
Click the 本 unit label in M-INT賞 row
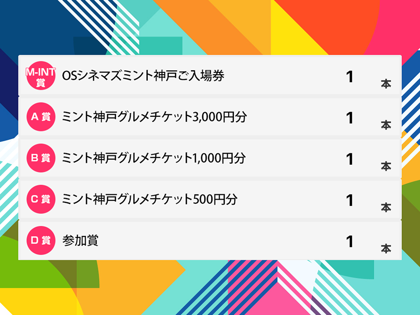[x=386, y=84]
